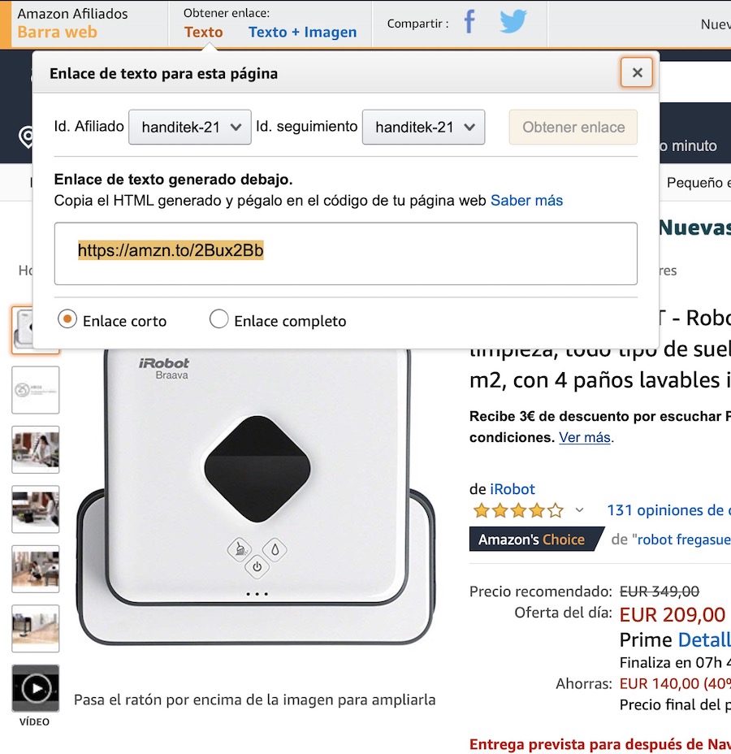Follow the Ver más conditions link
The width and height of the screenshot is (731, 754).
[x=585, y=437]
